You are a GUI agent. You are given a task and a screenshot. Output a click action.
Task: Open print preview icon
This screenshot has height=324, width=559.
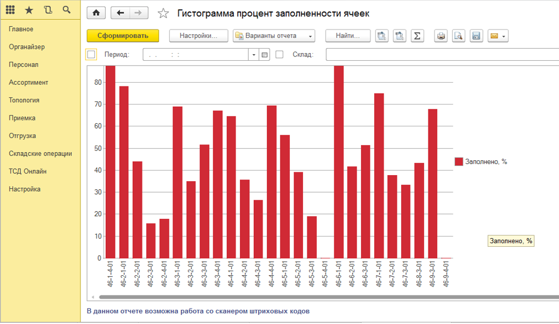point(458,36)
